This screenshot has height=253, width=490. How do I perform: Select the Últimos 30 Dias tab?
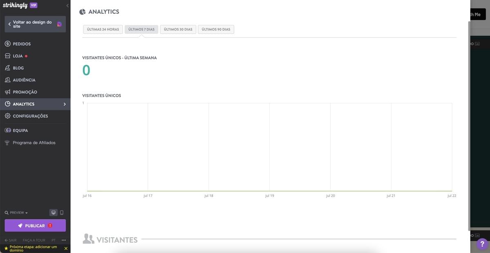coord(178,29)
